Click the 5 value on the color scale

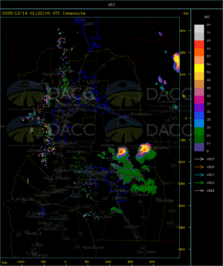pos(208,151)
